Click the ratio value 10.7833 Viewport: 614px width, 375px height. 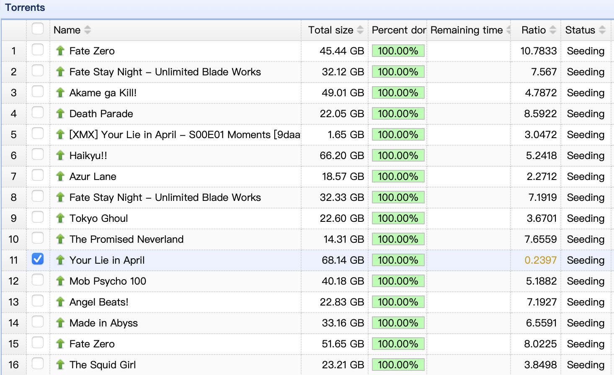click(x=539, y=51)
